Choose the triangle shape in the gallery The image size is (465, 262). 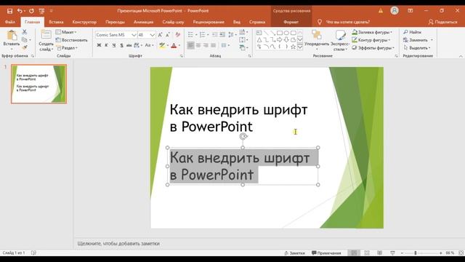tap(259, 40)
